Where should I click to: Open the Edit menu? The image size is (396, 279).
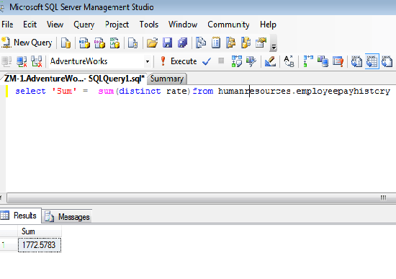pyautogui.click(x=30, y=25)
